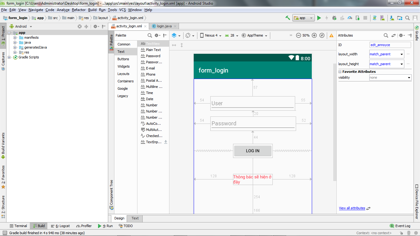This screenshot has width=420, height=236.
Task: Open the VCS menu
Action: [x=123, y=10]
